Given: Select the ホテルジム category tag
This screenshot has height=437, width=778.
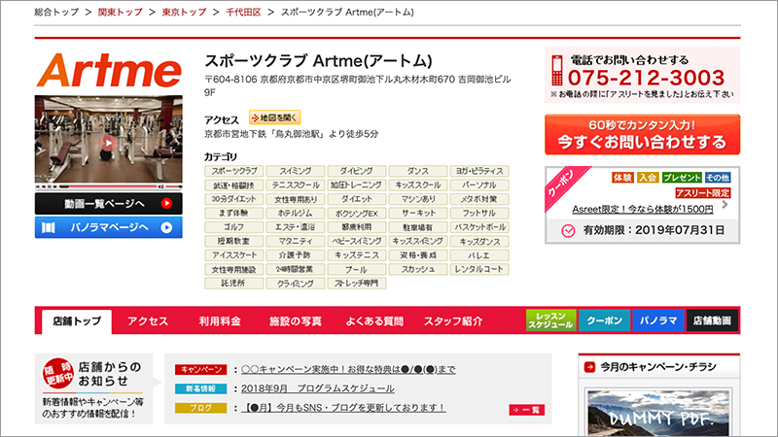Looking at the screenshot, I should pyautogui.click(x=296, y=213).
